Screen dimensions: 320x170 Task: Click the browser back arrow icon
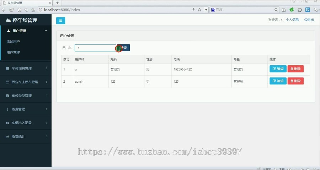4,10
